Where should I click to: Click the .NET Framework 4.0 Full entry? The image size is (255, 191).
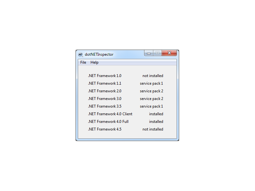pos(108,122)
